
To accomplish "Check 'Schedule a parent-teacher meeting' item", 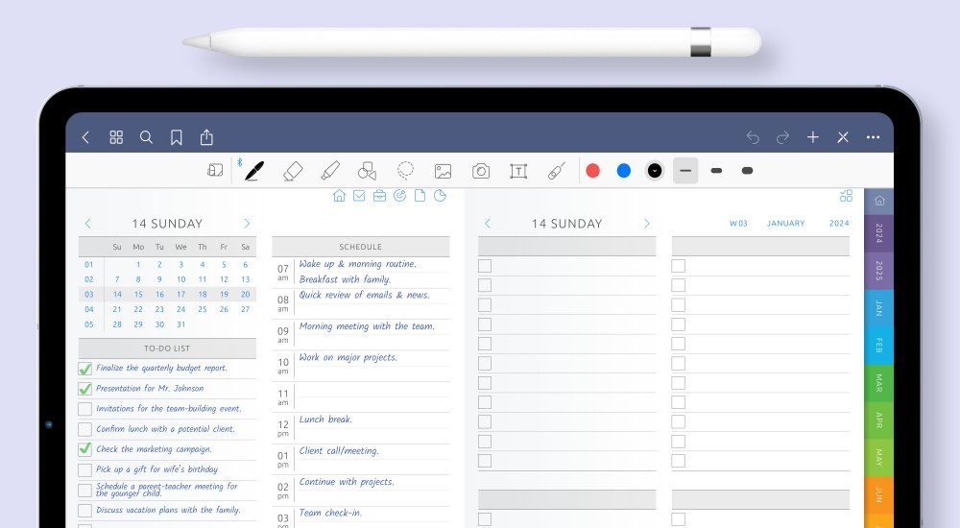I will [x=85, y=490].
